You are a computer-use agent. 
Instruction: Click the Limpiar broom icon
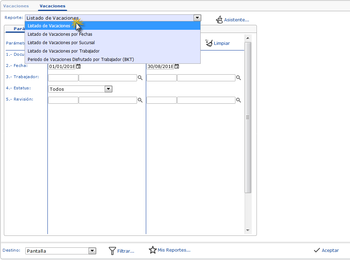click(x=209, y=43)
